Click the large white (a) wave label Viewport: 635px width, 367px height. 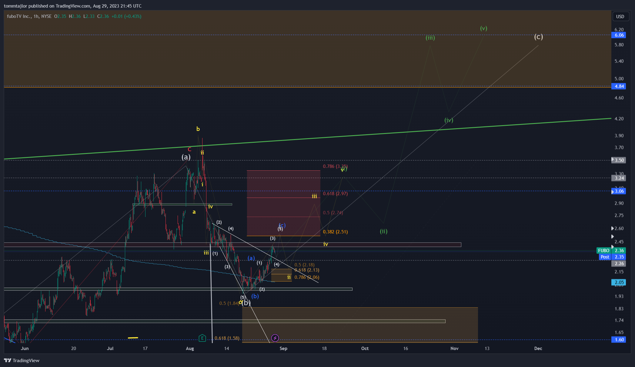point(186,157)
